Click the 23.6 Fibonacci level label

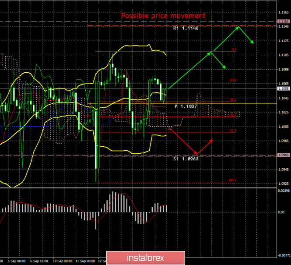click(233, 80)
